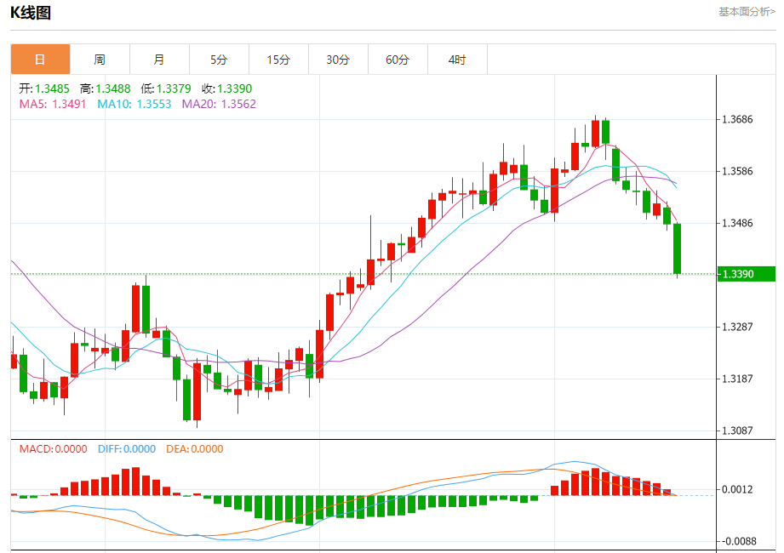784x553 pixels.
Task: Click the 1.3686 price axis label
Action: tap(737, 119)
